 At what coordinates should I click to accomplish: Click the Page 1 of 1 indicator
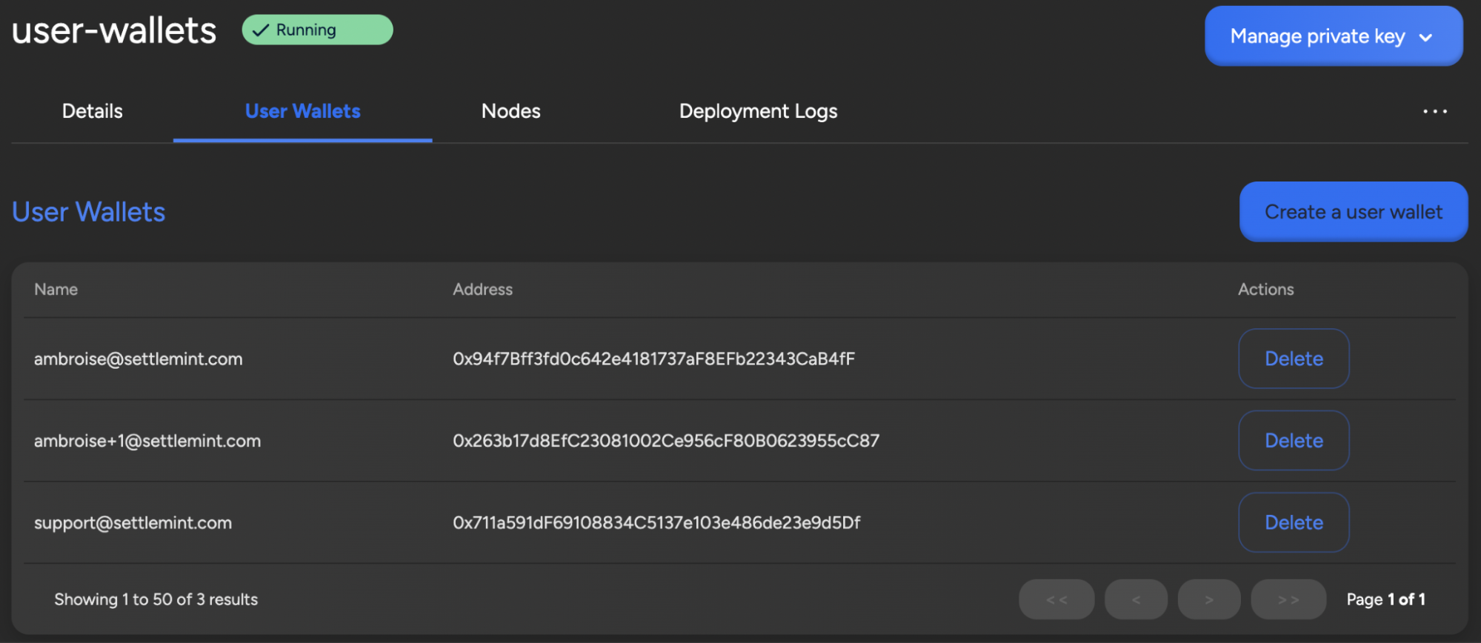[1386, 599]
